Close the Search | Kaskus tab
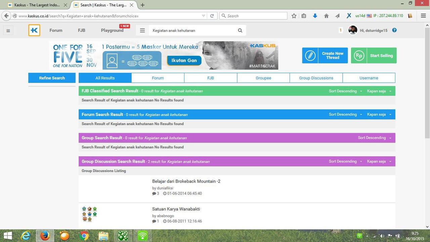430x242 pixels. 132,5
